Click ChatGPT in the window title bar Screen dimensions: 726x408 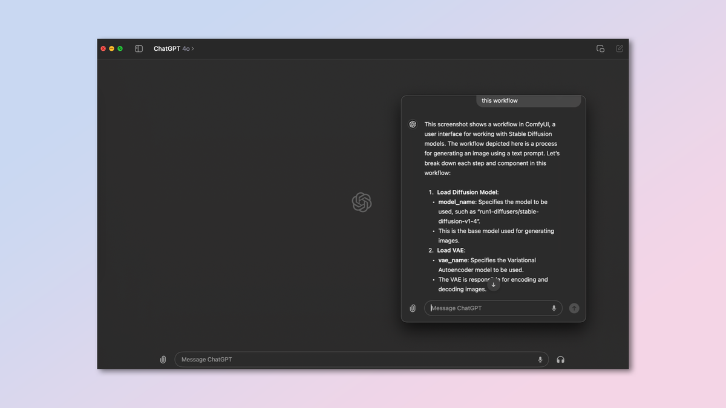point(166,48)
